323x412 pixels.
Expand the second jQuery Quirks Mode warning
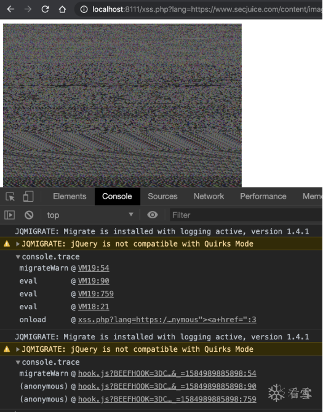tap(18, 349)
